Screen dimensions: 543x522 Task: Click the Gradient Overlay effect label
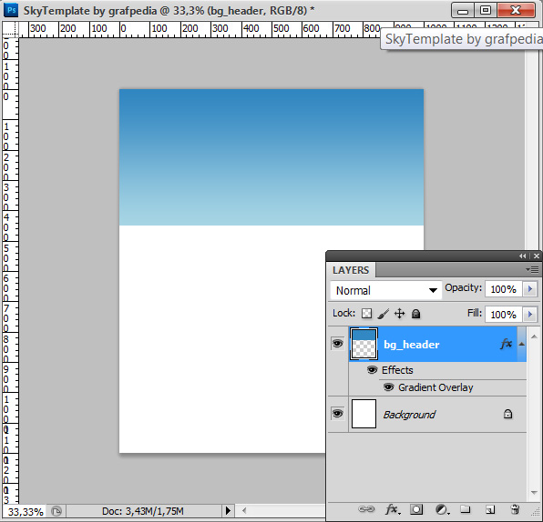click(435, 387)
